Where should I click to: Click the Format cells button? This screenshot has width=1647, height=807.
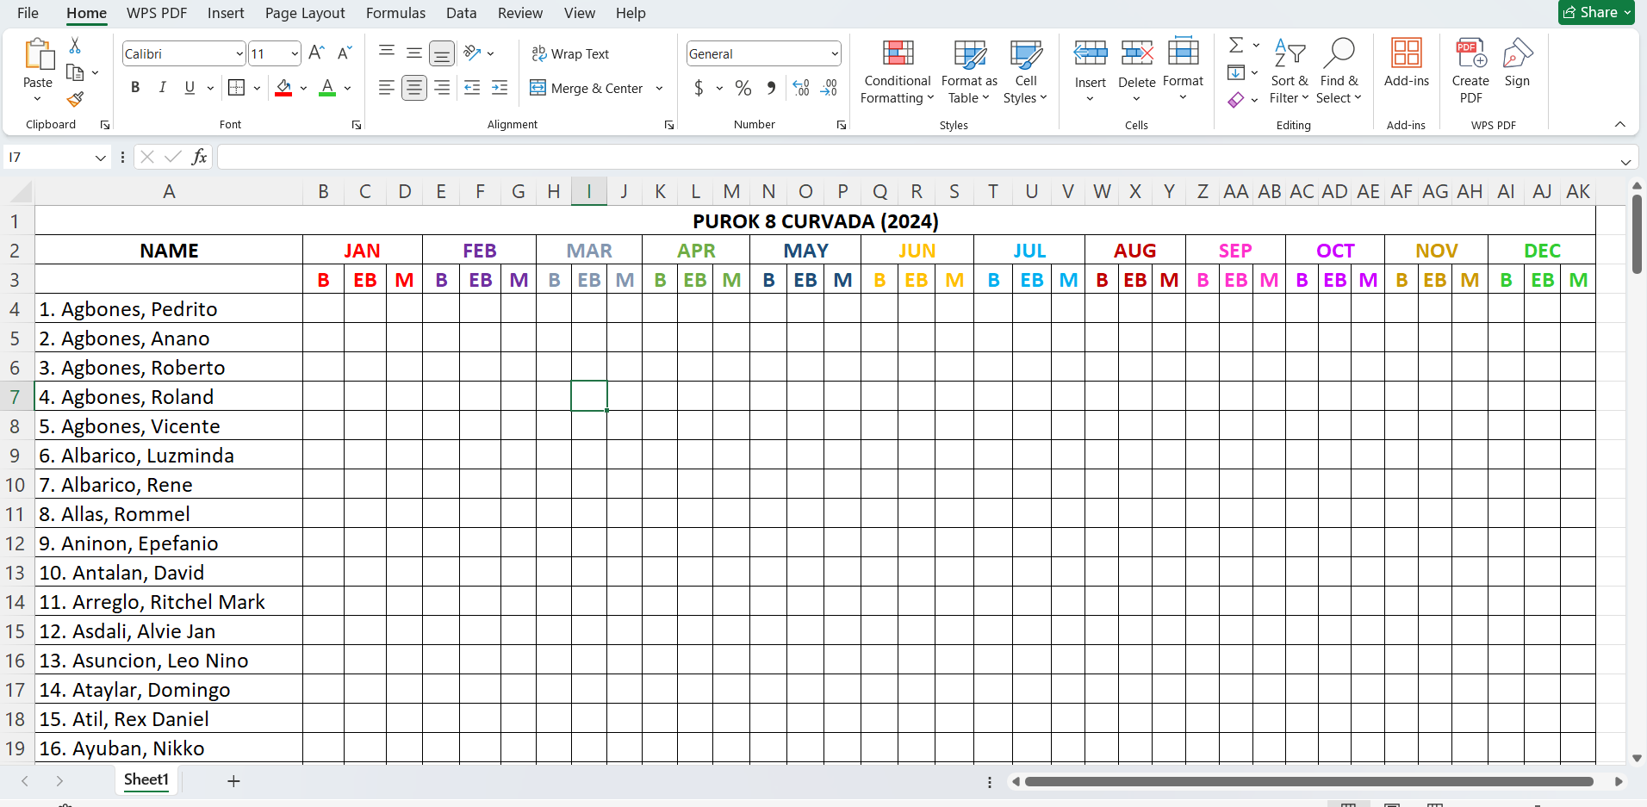[x=1183, y=71]
